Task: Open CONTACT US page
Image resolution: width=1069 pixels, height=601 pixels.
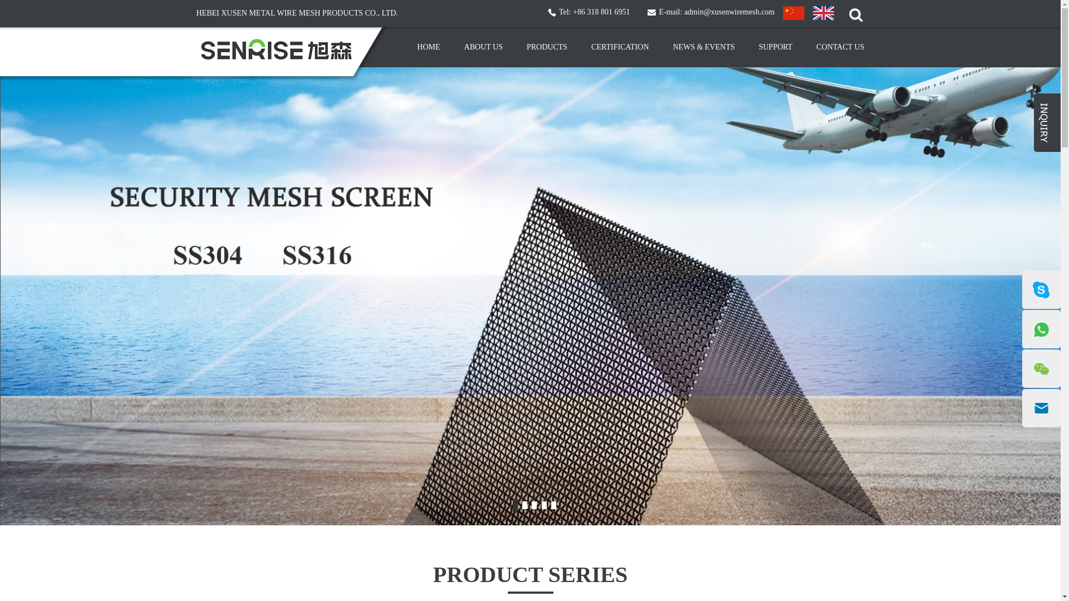Action: pos(840,47)
